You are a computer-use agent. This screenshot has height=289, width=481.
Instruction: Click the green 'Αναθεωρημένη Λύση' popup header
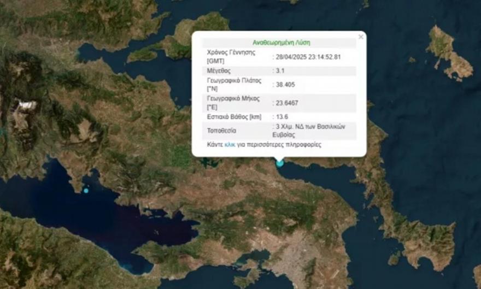click(x=281, y=42)
